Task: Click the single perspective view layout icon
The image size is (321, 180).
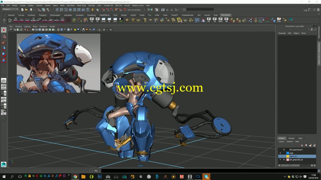Action: point(4,81)
